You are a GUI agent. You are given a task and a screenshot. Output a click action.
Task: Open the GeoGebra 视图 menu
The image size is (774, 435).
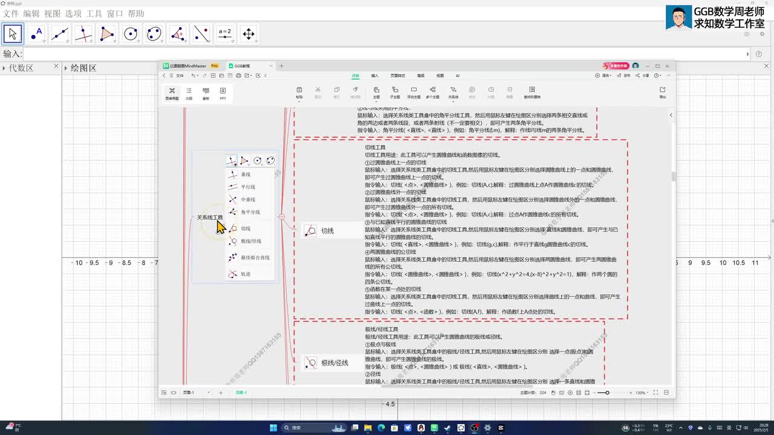click(53, 13)
